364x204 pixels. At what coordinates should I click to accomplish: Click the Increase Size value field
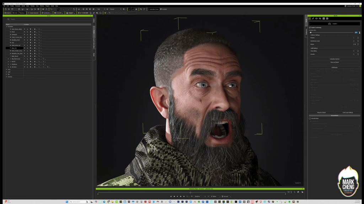[356, 32]
